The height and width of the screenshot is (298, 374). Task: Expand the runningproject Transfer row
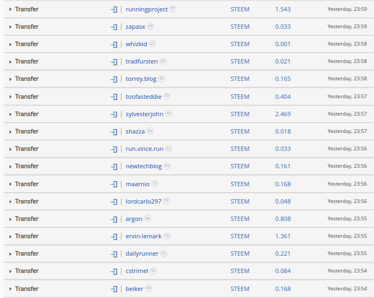(10, 10)
